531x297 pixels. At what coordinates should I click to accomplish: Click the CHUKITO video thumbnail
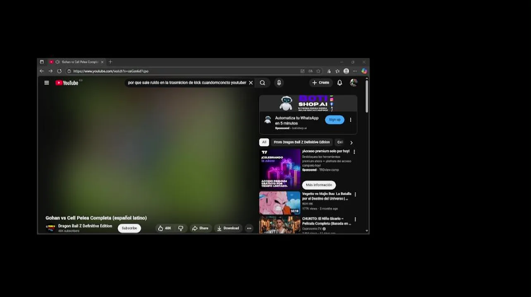click(280, 225)
